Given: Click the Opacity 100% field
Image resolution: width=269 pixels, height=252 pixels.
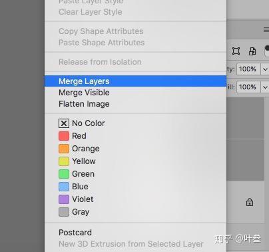Looking at the screenshot, I should coord(248,69).
